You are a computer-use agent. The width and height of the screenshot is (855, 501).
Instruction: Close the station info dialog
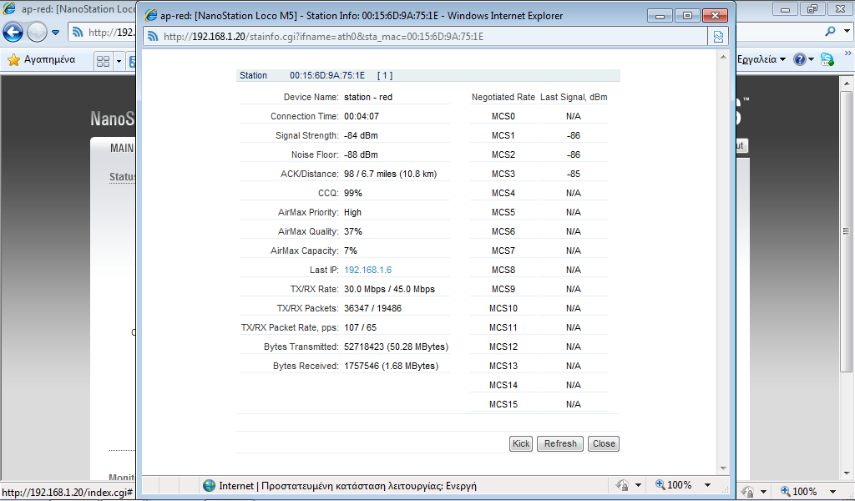tap(604, 443)
